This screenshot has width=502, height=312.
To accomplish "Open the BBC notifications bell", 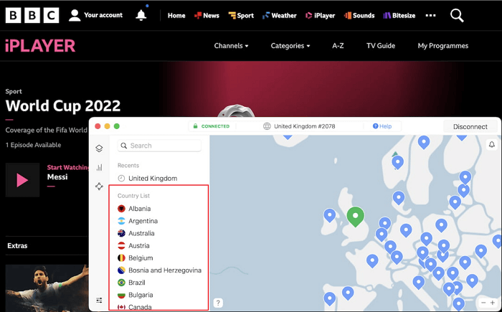I will (x=141, y=15).
